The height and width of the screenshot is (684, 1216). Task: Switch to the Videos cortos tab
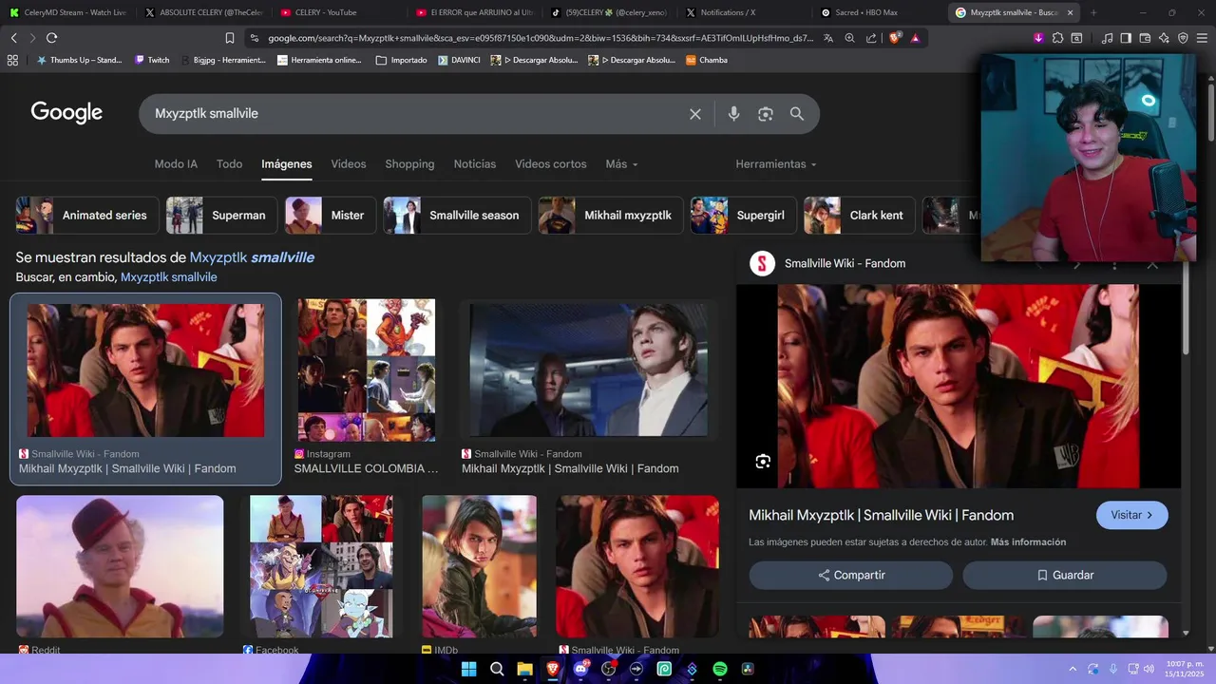[551, 164]
